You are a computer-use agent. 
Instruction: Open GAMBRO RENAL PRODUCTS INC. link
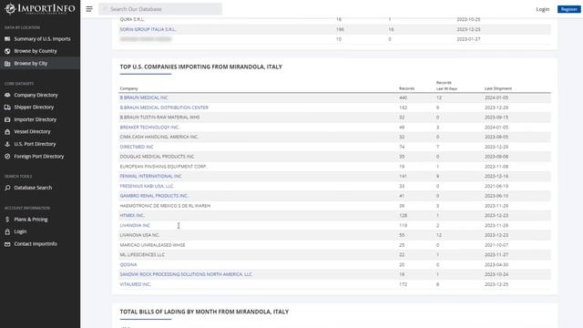pos(154,196)
